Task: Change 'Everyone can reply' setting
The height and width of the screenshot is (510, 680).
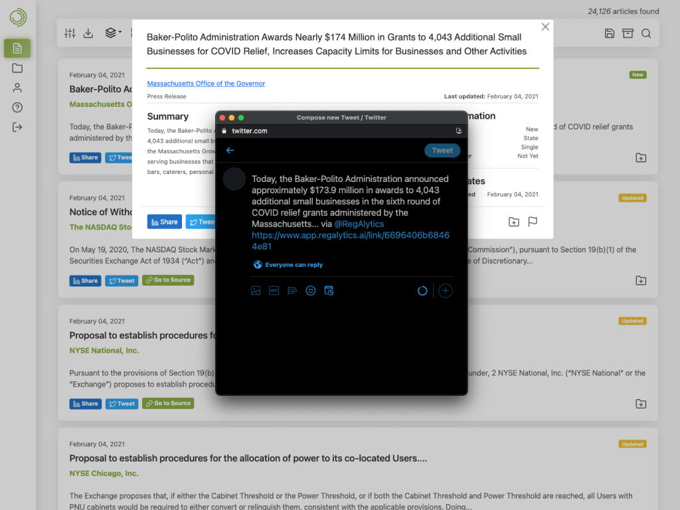Action: (288, 265)
